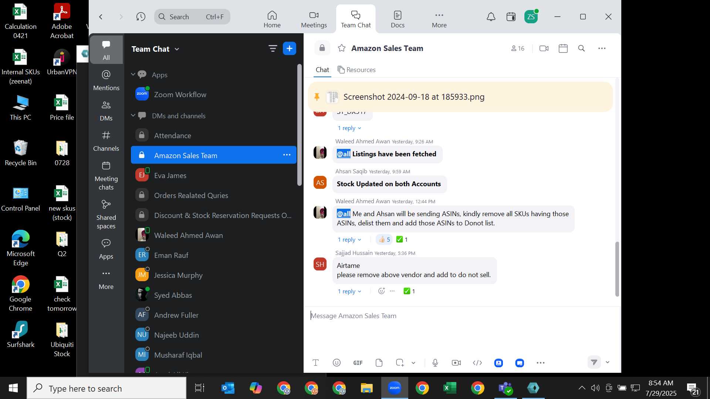Open the emoji picker in message toolbar

(337, 363)
